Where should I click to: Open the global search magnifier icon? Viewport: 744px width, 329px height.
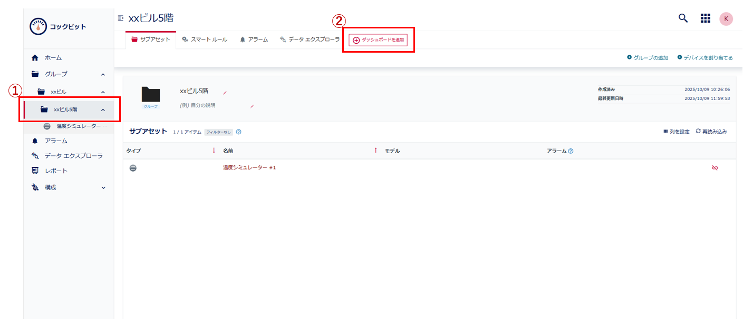(x=683, y=18)
